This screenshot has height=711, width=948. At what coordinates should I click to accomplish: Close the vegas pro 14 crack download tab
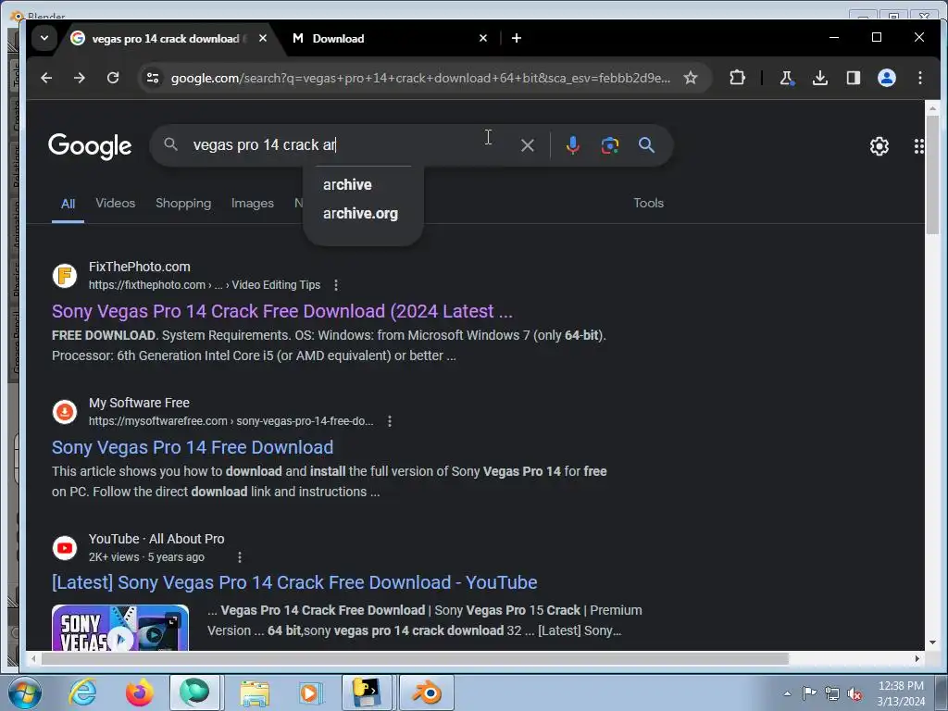(262, 38)
